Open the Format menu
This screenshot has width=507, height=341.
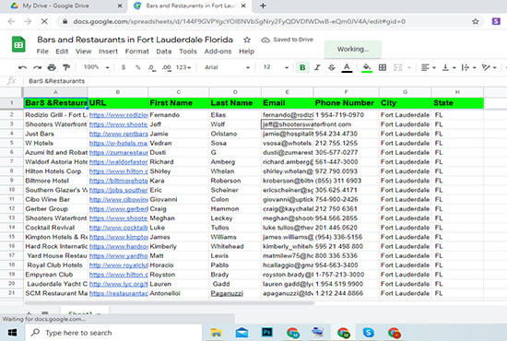[x=137, y=52]
